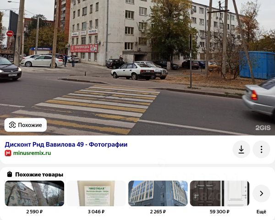The image size is (275, 220).
Task: Open the main street photo preview
Action: tap(137, 67)
